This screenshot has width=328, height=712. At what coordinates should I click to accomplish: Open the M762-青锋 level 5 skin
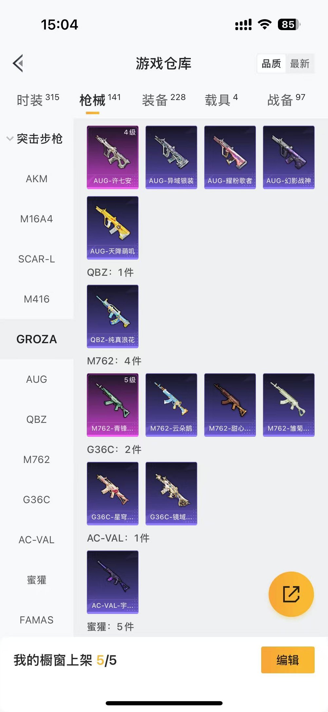(x=113, y=405)
